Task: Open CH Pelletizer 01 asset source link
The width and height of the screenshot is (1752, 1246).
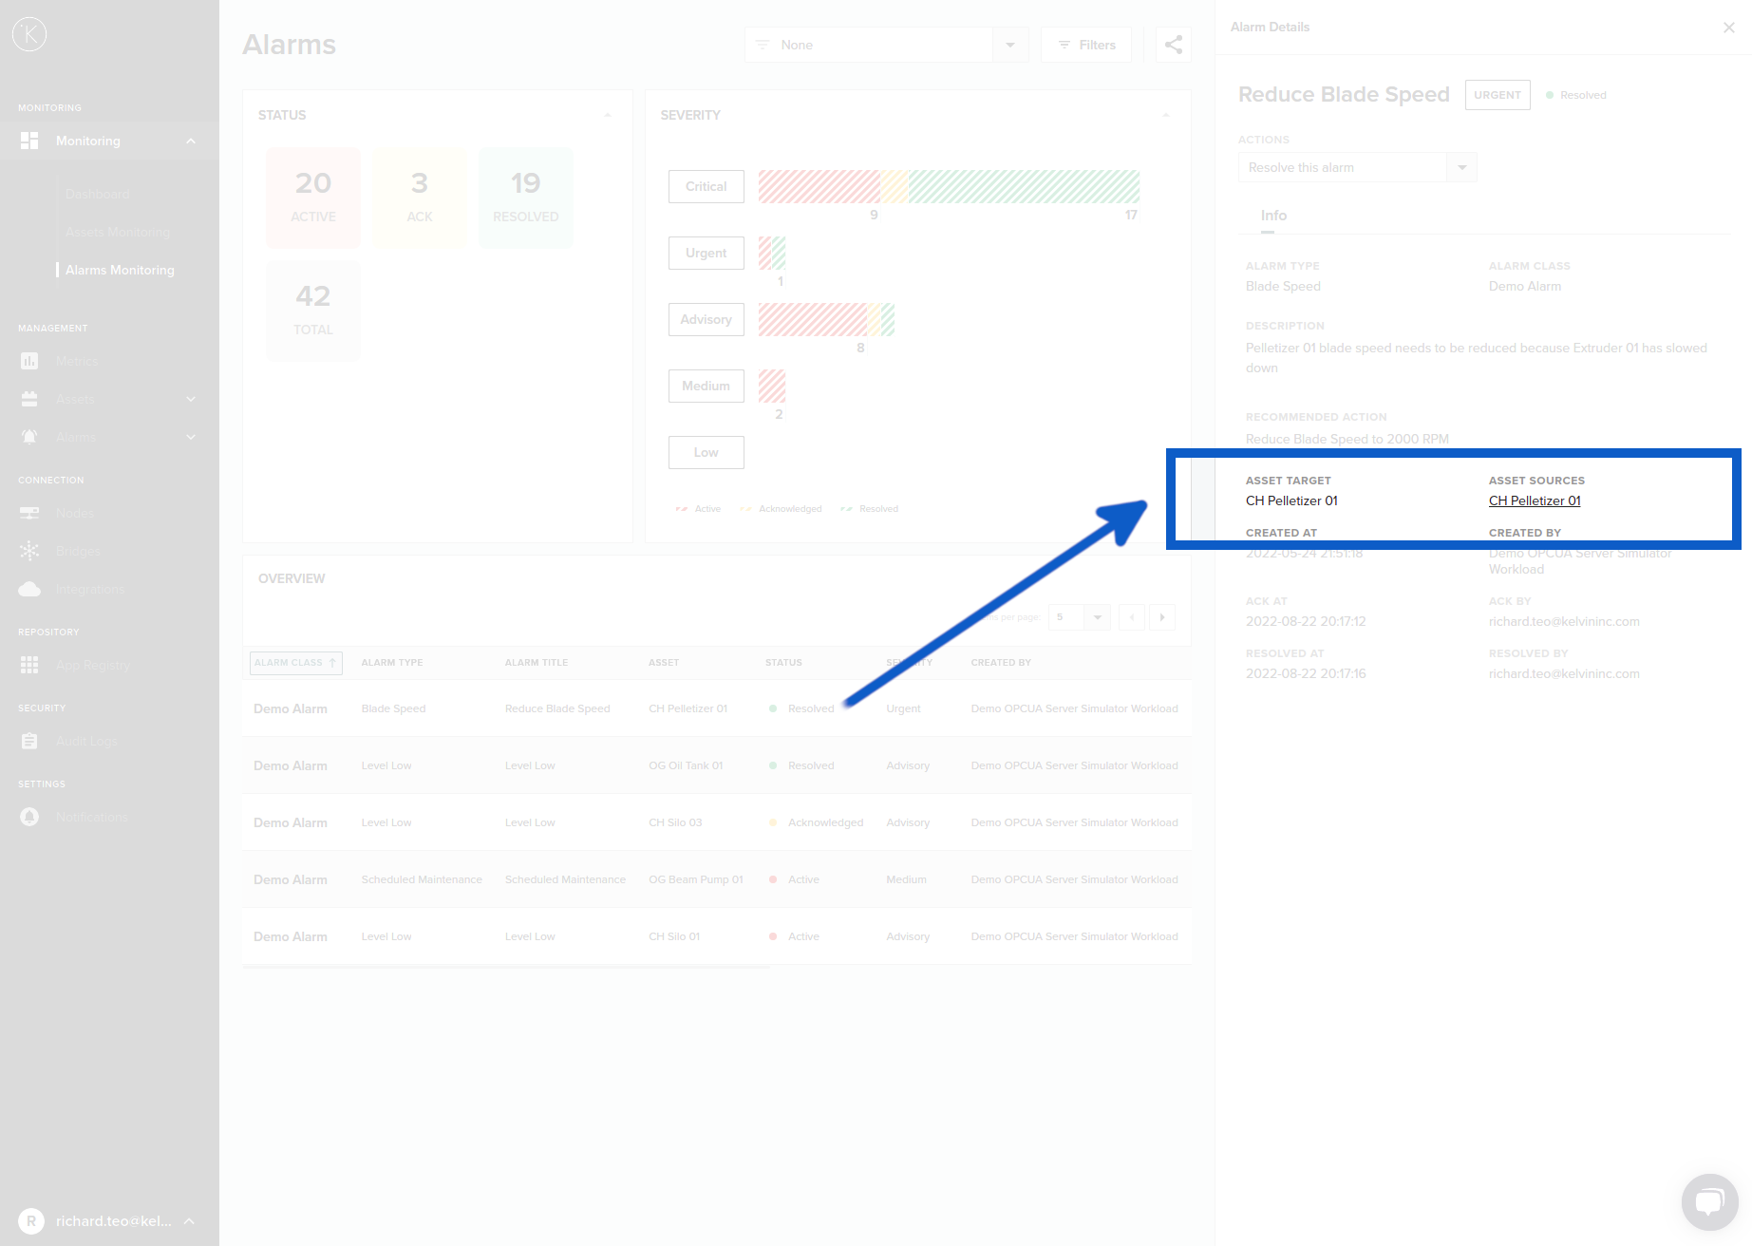Action: pos(1535,501)
